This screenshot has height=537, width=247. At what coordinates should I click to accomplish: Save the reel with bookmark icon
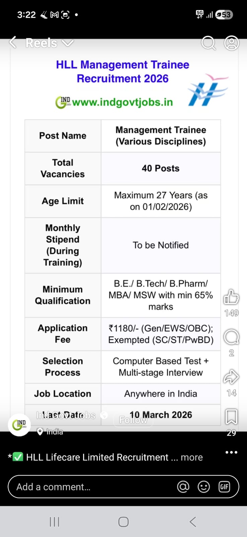point(231,417)
